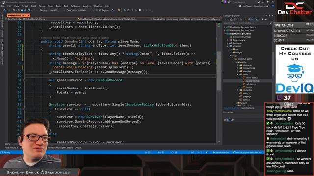Open the Analyze menu
The height and width of the screenshot is (176, 314).
pos(87,6)
